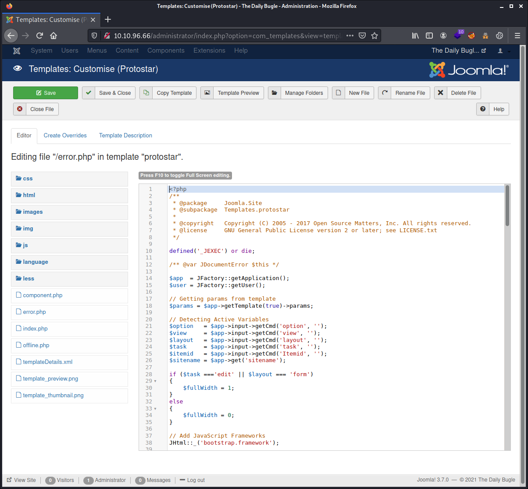Toggle code fold arrow at line 33
The height and width of the screenshot is (489, 528).
click(x=155, y=409)
